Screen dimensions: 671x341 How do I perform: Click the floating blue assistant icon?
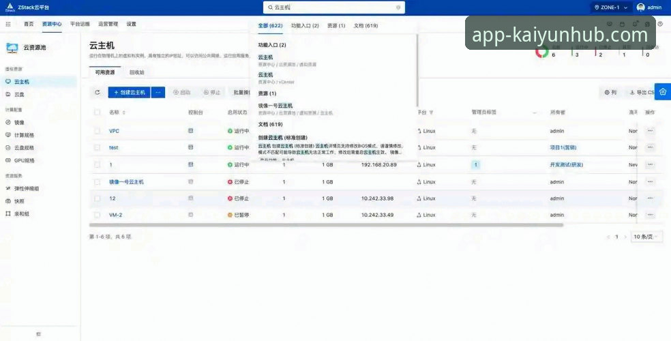[x=663, y=91]
